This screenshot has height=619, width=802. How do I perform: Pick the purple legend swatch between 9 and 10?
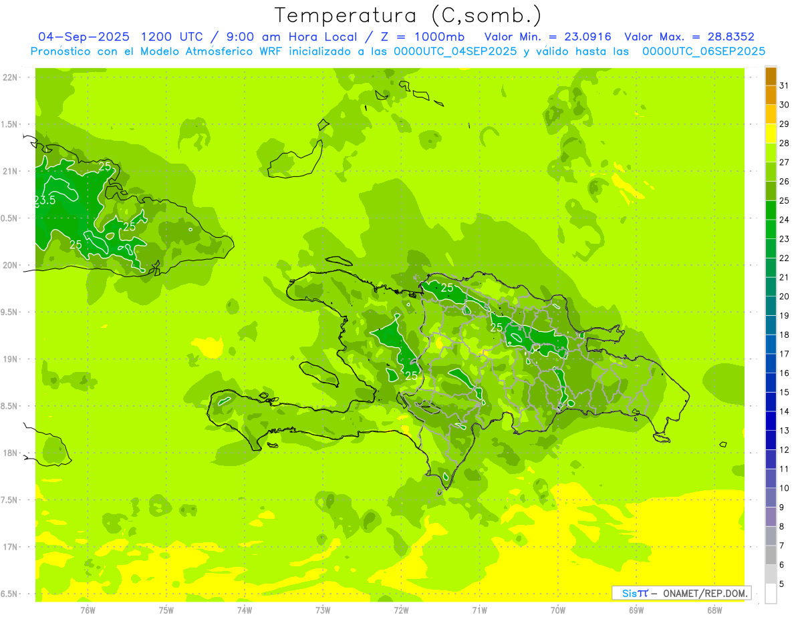point(771,497)
